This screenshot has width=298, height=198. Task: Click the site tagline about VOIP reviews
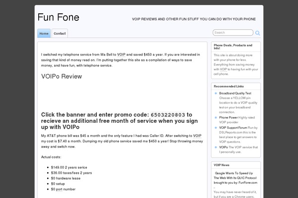(x=194, y=19)
